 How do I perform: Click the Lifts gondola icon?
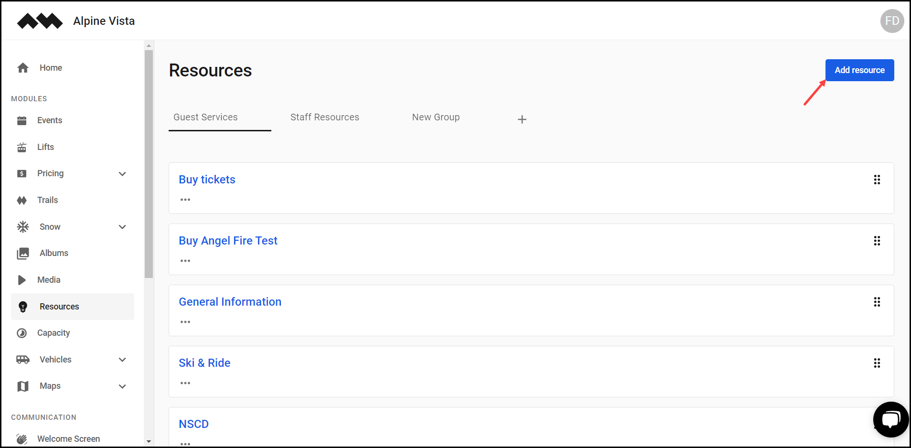22,147
